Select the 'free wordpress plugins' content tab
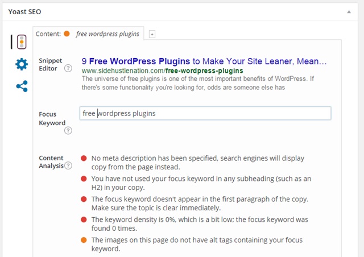Screen dimensions: 364x257 point(88,34)
